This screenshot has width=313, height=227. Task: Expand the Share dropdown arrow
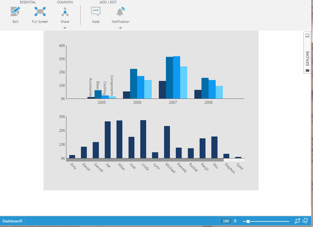[65, 28]
